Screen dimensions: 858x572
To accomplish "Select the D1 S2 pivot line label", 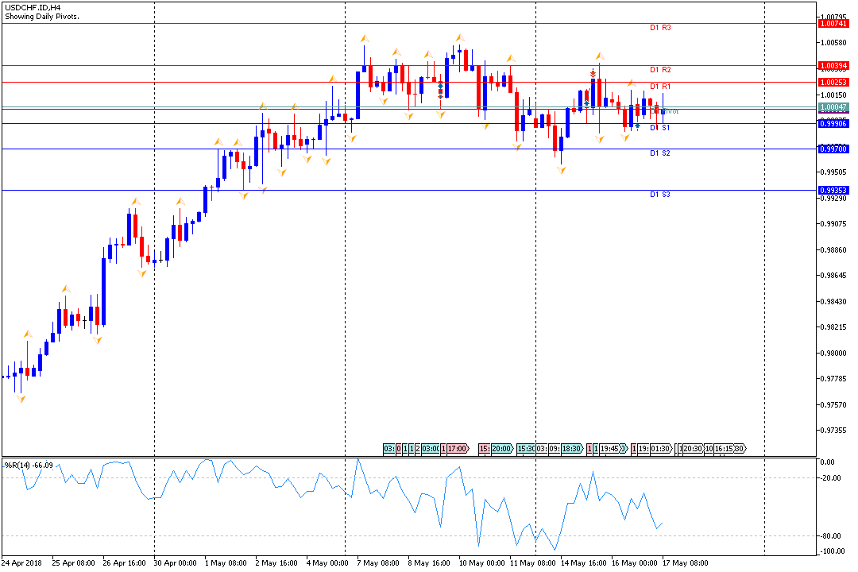I will coord(660,153).
